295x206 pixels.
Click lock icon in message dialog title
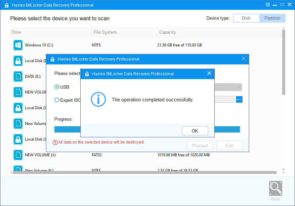(87, 74)
